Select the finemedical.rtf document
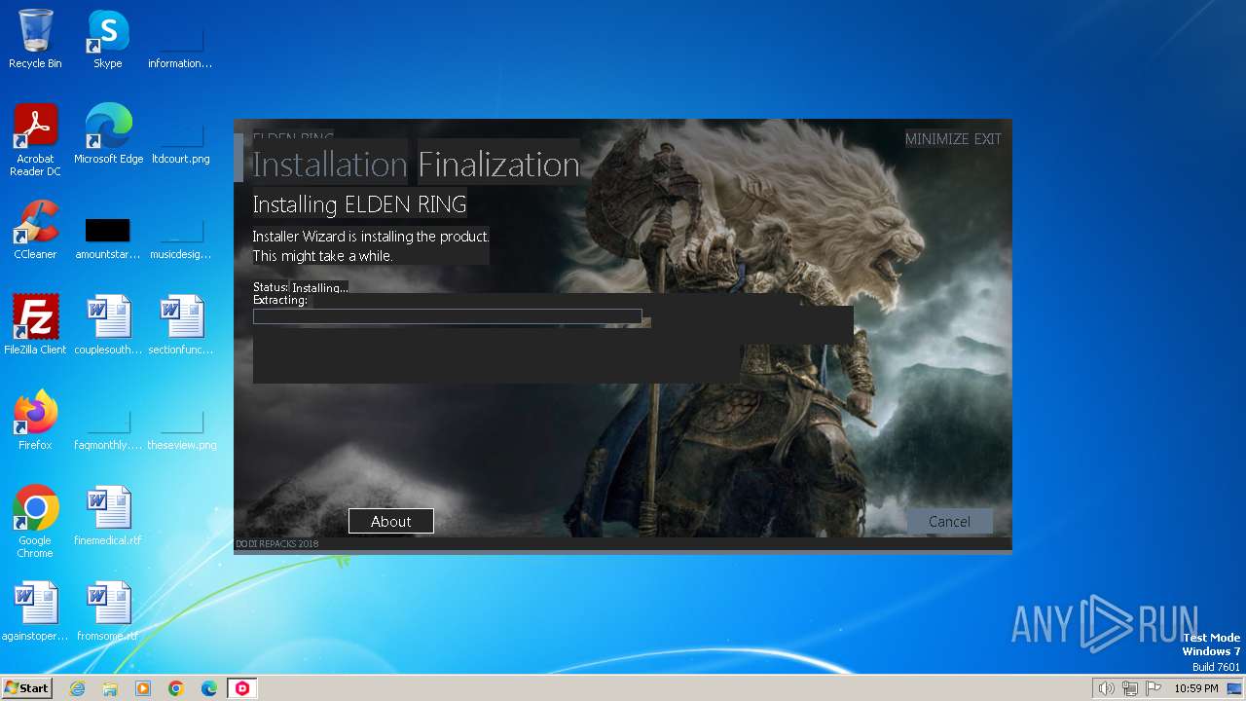The height and width of the screenshot is (701, 1246). (108, 515)
